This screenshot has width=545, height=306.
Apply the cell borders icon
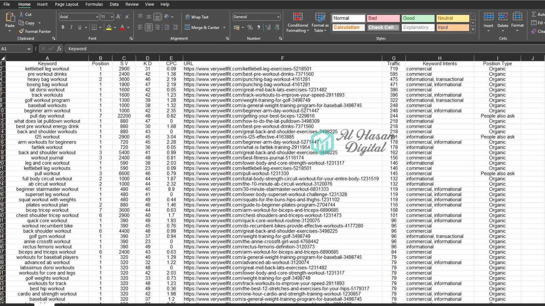pyautogui.click(x=94, y=27)
